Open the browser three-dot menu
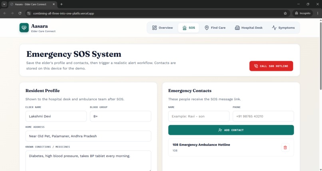 click(x=318, y=13)
